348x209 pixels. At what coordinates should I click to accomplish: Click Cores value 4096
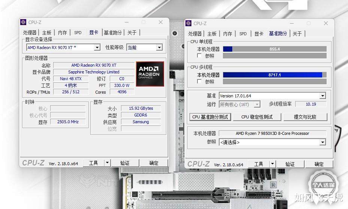click(x=122, y=92)
